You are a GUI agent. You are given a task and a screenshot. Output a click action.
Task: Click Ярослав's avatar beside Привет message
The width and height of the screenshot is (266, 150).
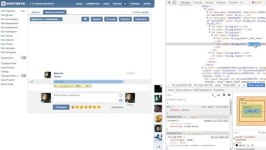(x=48, y=75)
